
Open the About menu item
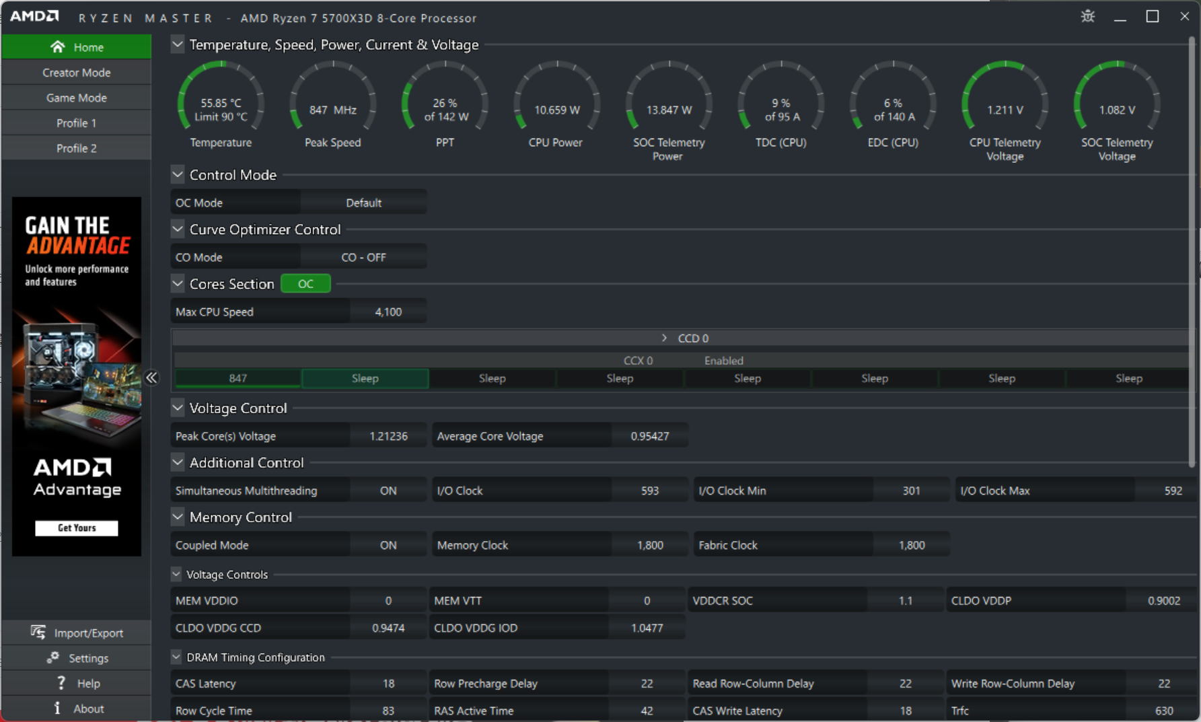76,708
